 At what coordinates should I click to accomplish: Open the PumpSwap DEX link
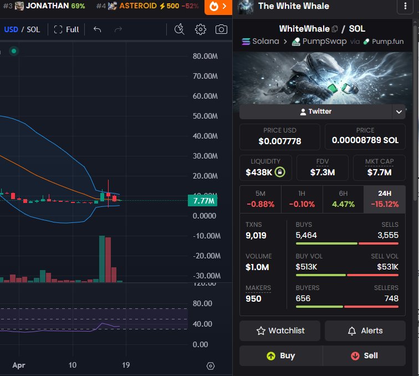pyautogui.click(x=319, y=41)
